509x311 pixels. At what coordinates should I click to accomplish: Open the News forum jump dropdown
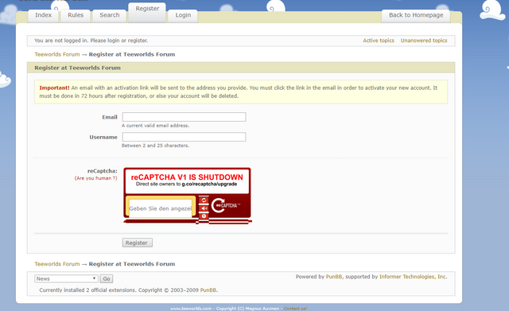66,278
